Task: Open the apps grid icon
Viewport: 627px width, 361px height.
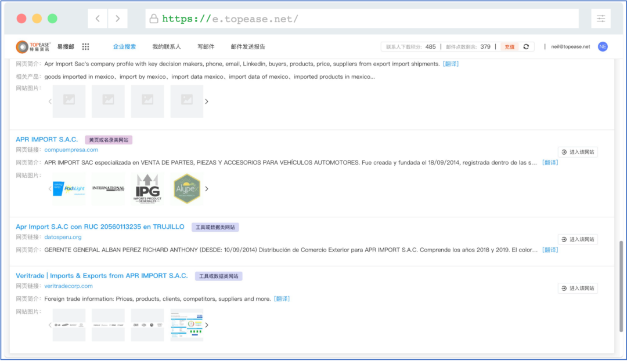Action: point(85,47)
